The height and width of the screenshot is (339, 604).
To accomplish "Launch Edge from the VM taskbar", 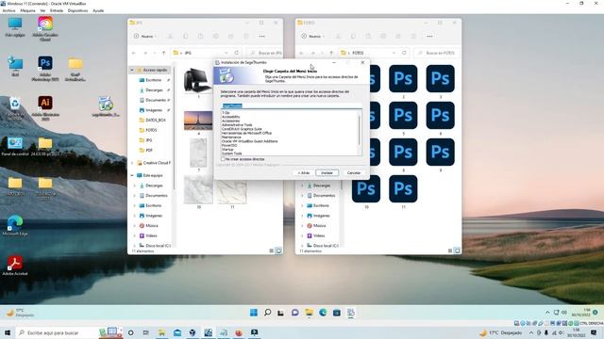I will click(323, 313).
